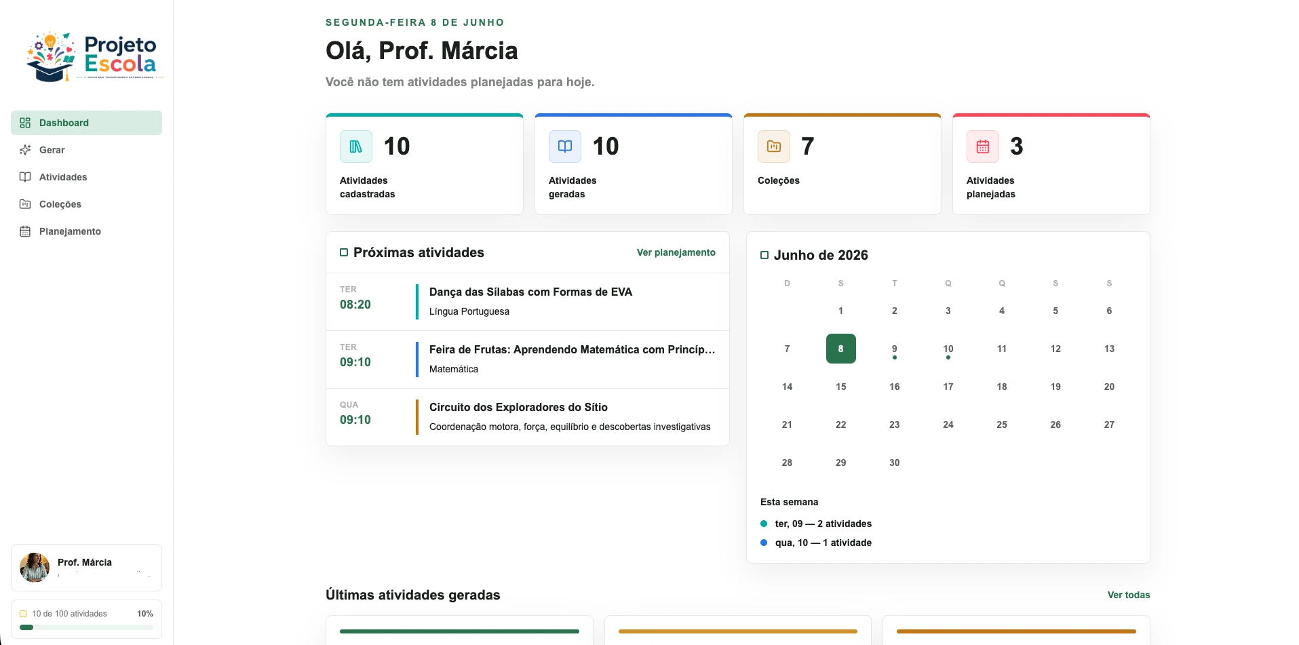
Task: Select day 8 highlighted in the calendar
Action: (840, 349)
